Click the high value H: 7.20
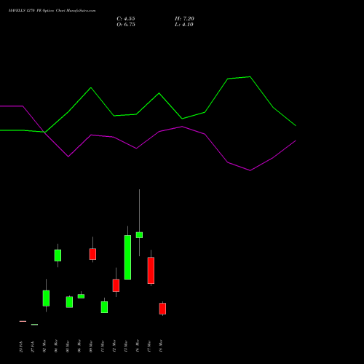Image resolution: width=364 pixels, height=364 pixels. pyautogui.click(x=184, y=19)
